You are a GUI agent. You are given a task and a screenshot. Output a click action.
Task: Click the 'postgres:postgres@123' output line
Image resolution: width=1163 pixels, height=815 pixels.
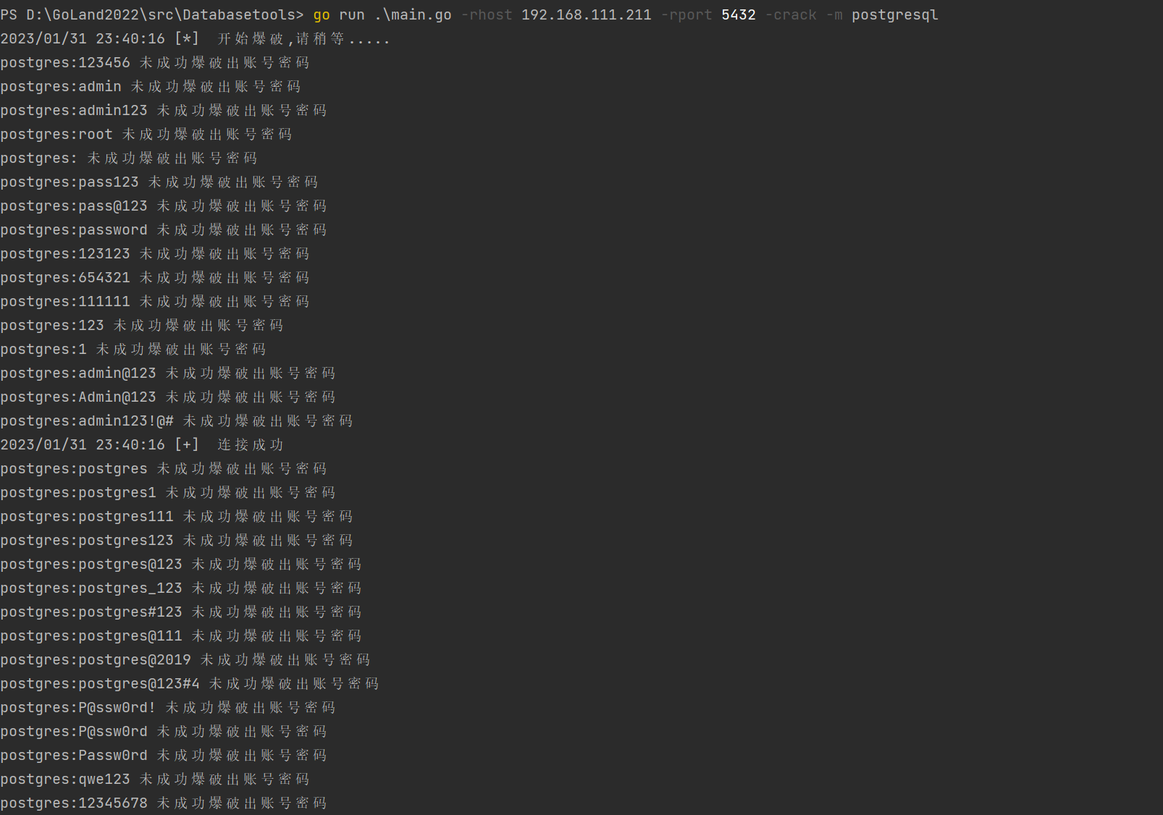point(181,564)
